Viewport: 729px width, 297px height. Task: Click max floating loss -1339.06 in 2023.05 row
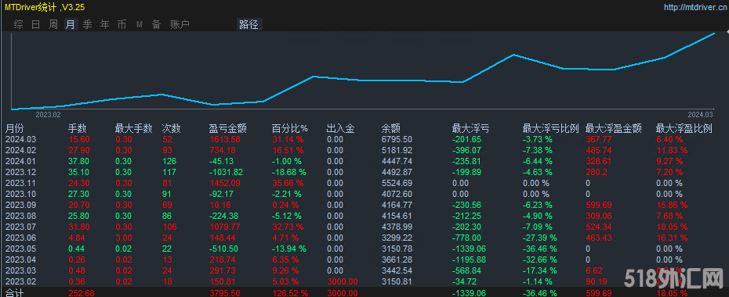tap(469, 249)
